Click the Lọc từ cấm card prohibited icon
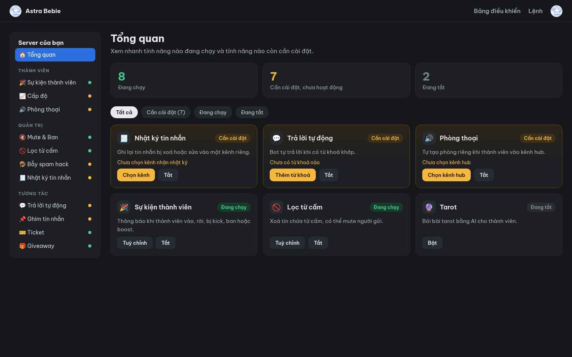Image resolution: width=572 pixels, height=357 pixels. pyautogui.click(x=276, y=207)
